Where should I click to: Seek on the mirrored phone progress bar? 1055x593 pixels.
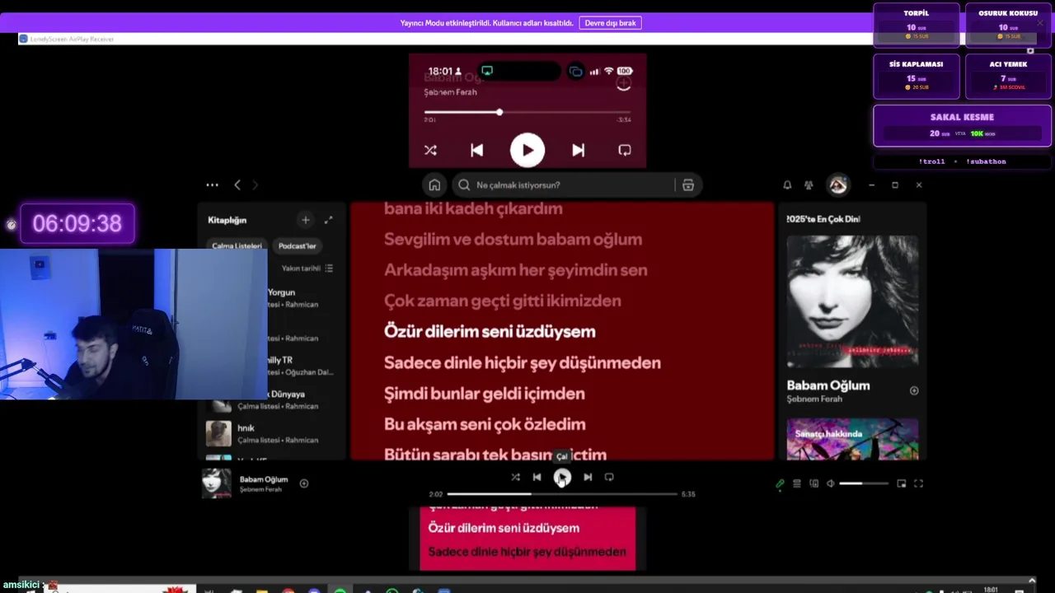click(527, 112)
